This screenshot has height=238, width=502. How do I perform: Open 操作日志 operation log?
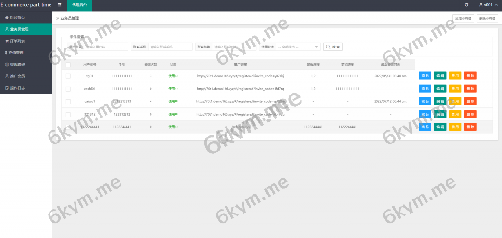coord(17,88)
